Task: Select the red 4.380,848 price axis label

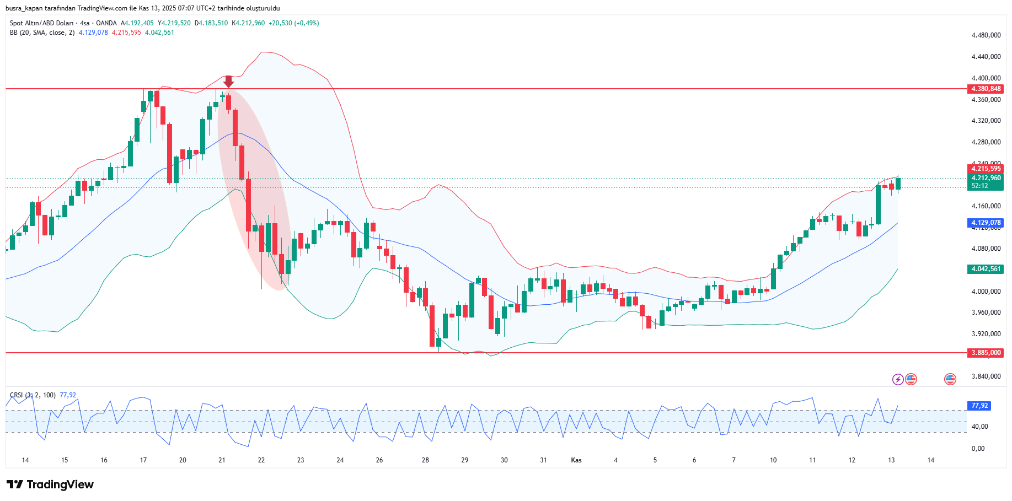Action: [986, 89]
